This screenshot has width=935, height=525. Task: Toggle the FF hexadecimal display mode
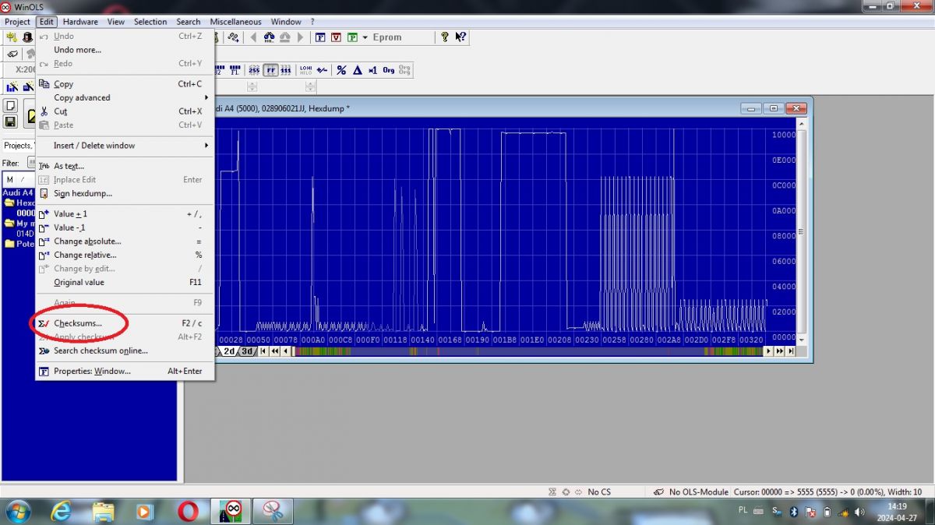pos(270,70)
